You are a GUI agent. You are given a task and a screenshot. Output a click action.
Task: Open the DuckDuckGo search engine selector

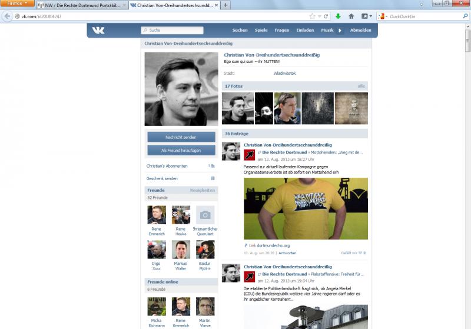(383, 16)
